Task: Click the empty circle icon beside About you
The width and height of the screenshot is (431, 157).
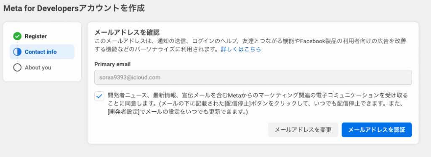Action: pos(17,67)
